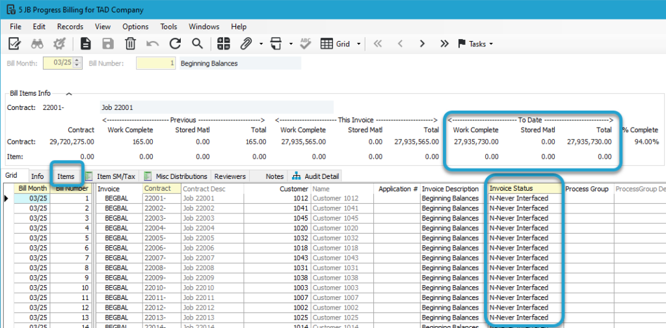666x328 pixels.
Task: Switch to the Reviewers tab
Action: 230,176
